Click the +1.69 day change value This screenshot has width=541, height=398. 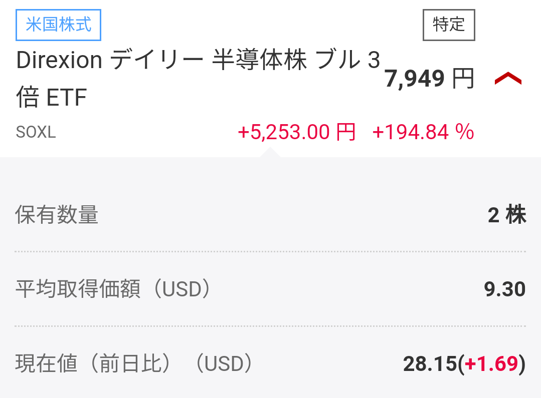491,364
